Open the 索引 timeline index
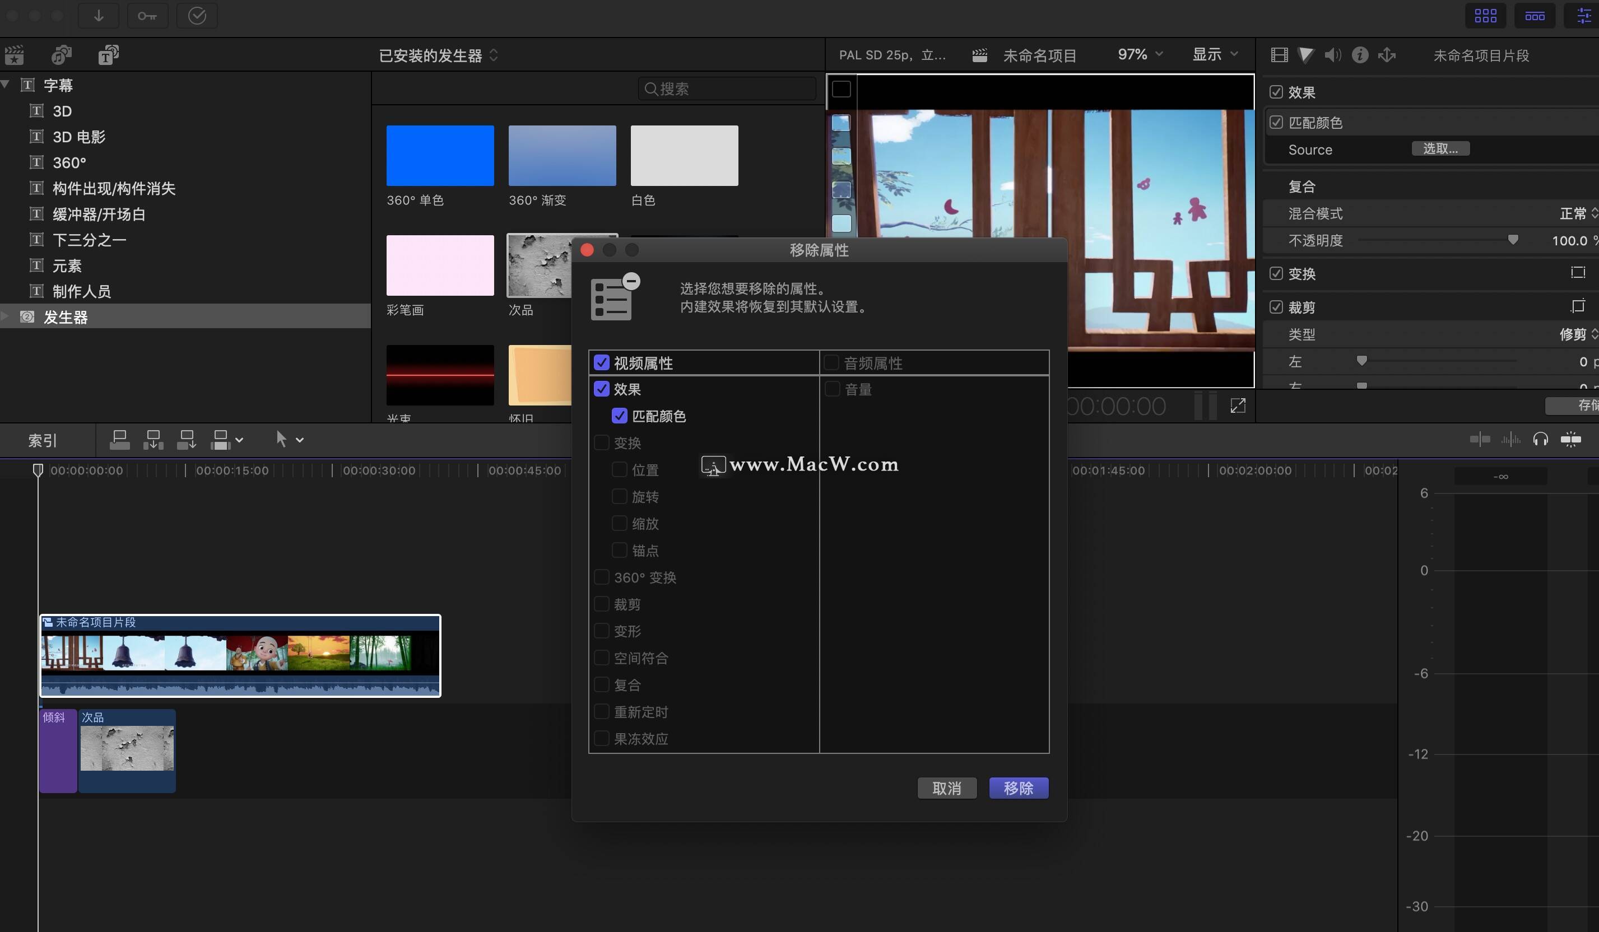The height and width of the screenshot is (932, 1599). (x=43, y=440)
